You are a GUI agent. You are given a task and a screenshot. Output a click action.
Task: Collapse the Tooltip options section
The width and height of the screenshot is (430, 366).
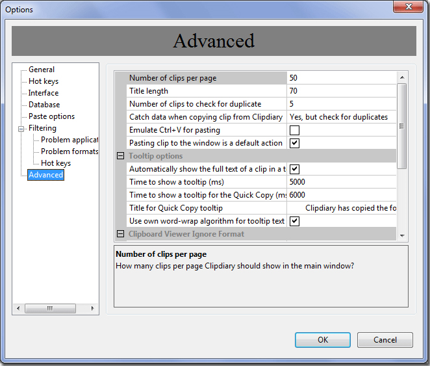coord(120,156)
